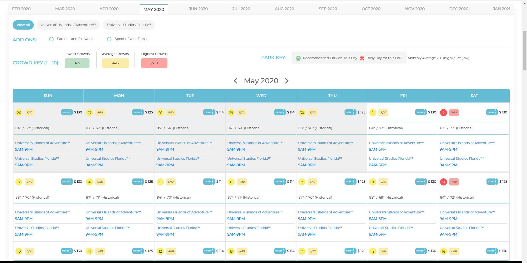Switch to the DEC 2020 tab
527x263 pixels.
pos(459,9)
